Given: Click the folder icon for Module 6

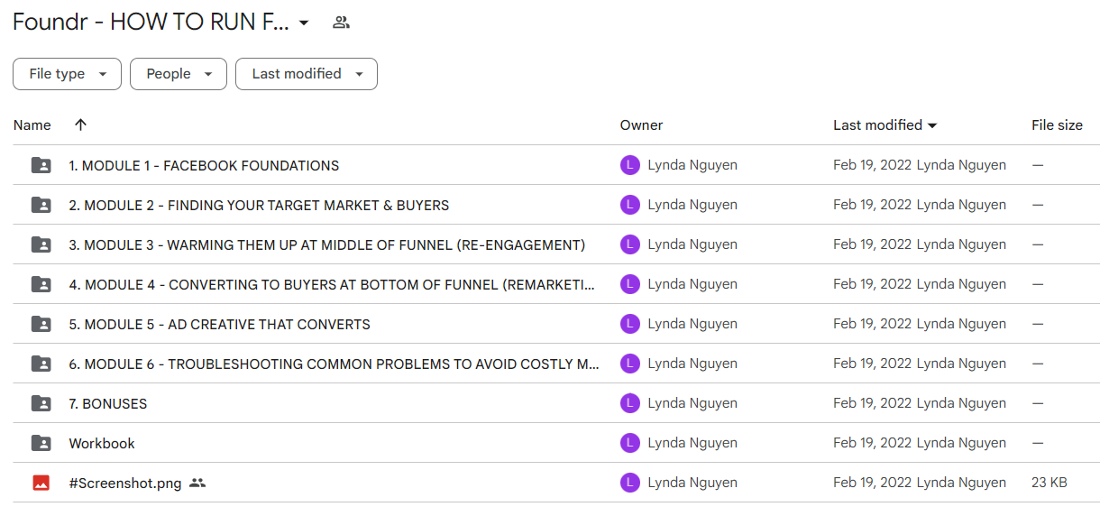Looking at the screenshot, I should click(x=41, y=364).
